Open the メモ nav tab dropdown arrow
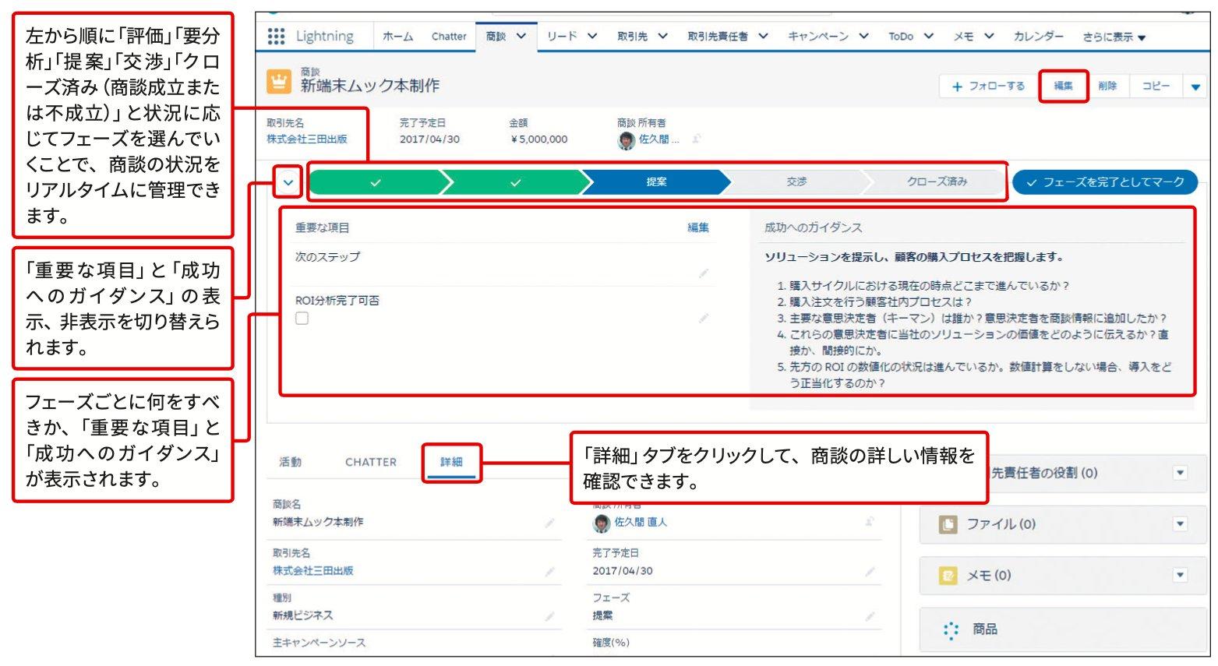 tap(989, 36)
